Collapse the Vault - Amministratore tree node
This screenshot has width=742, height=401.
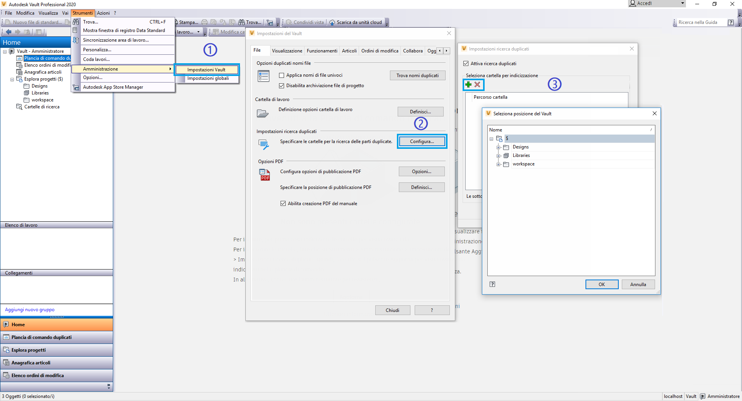pyautogui.click(x=5, y=52)
